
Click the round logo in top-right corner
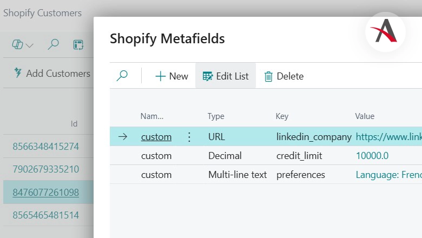click(385, 32)
